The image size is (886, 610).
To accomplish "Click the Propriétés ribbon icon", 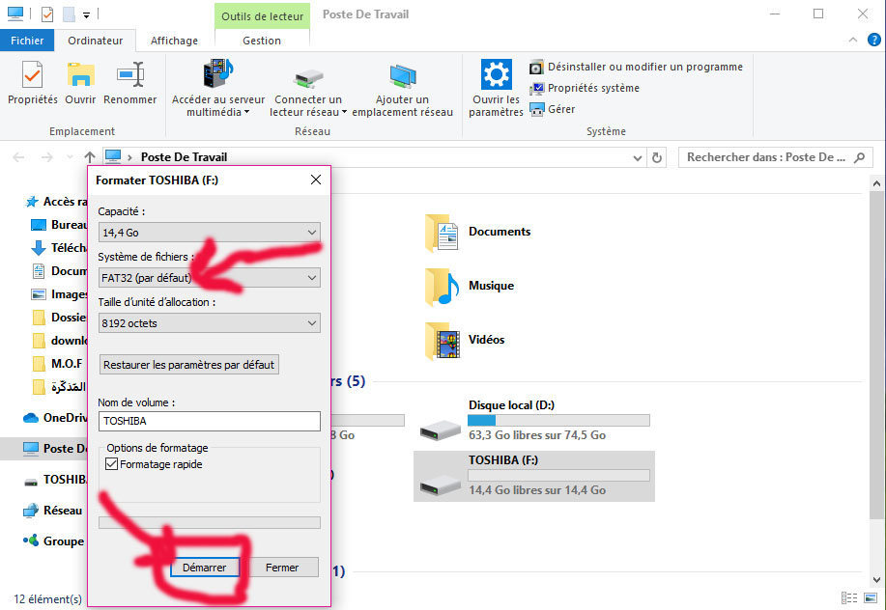I will (x=33, y=75).
